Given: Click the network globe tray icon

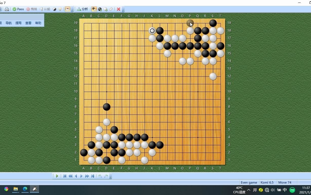Looking at the screenshot, I should (267, 190).
